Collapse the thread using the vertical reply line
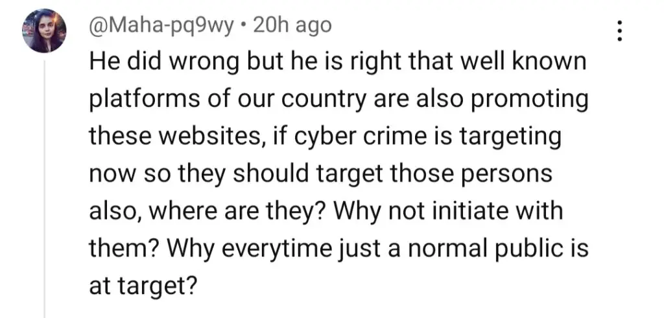 (45, 189)
